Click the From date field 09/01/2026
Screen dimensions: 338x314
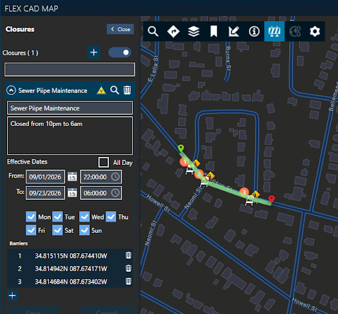click(x=45, y=177)
